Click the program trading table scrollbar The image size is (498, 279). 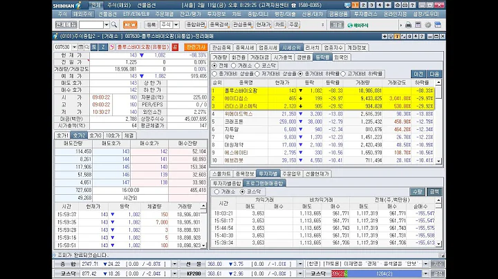coord(439,222)
